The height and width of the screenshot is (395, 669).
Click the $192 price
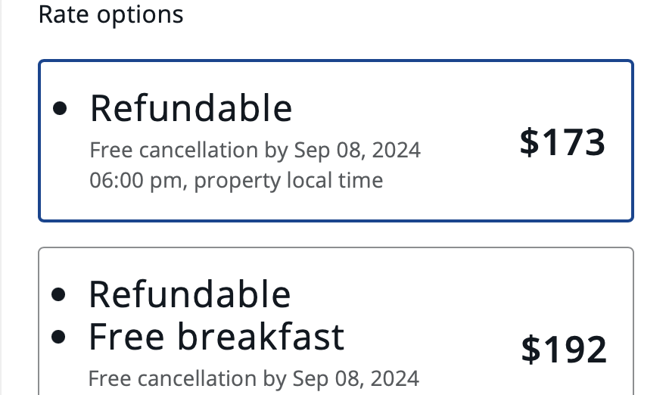point(564,350)
